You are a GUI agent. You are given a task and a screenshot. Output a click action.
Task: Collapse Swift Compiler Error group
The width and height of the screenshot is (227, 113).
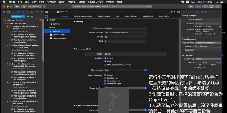(5, 23)
